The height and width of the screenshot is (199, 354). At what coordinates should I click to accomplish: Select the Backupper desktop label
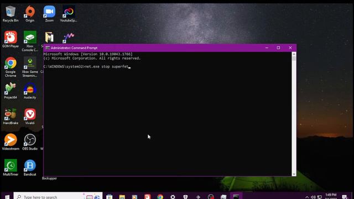(x=49, y=178)
